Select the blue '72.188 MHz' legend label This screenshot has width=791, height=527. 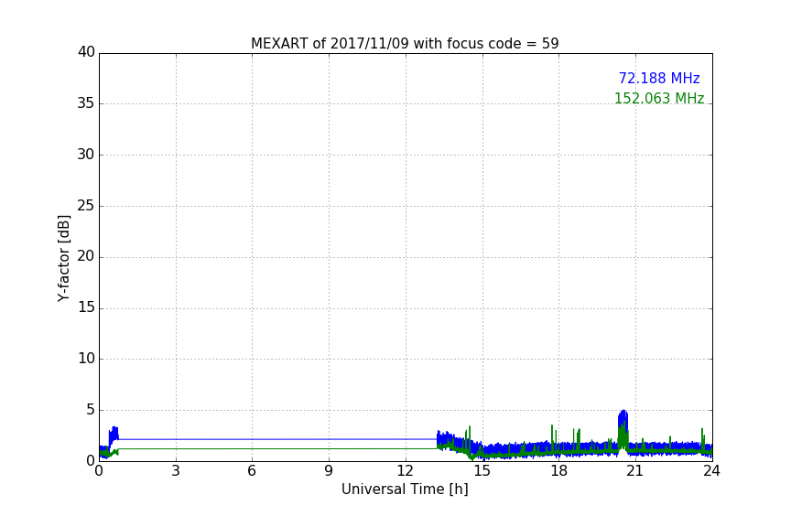tap(659, 78)
